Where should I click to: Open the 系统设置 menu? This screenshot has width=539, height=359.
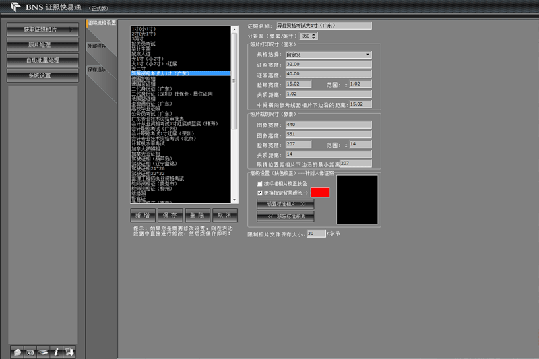(42, 75)
